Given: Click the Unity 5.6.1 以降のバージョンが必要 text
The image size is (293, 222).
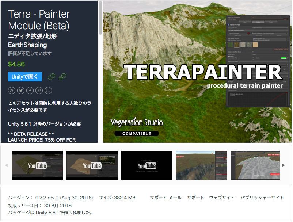Looking at the screenshot, I should coord(45,124).
